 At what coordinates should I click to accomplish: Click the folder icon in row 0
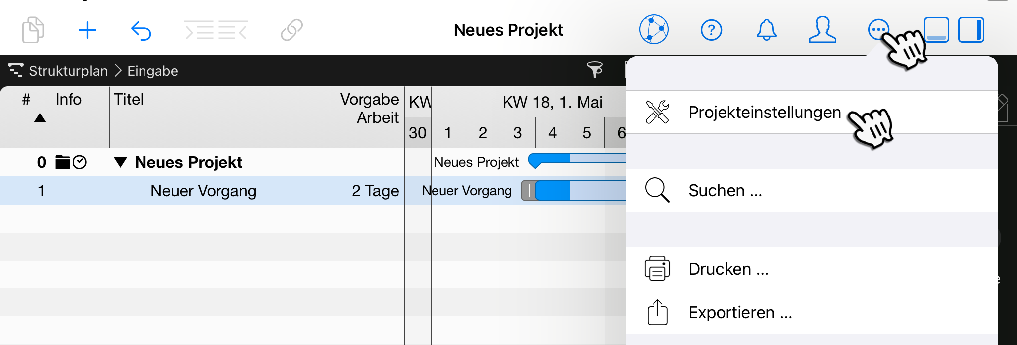[x=62, y=162]
